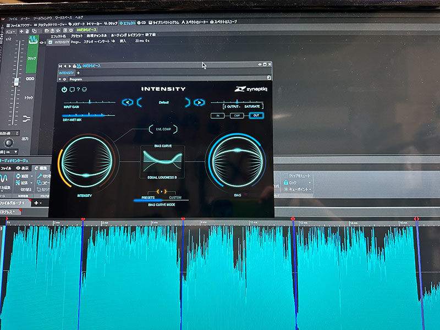The height and width of the screenshot is (330, 440).
Task: Toggle the Intensity plugin power icon
Action: (64, 90)
